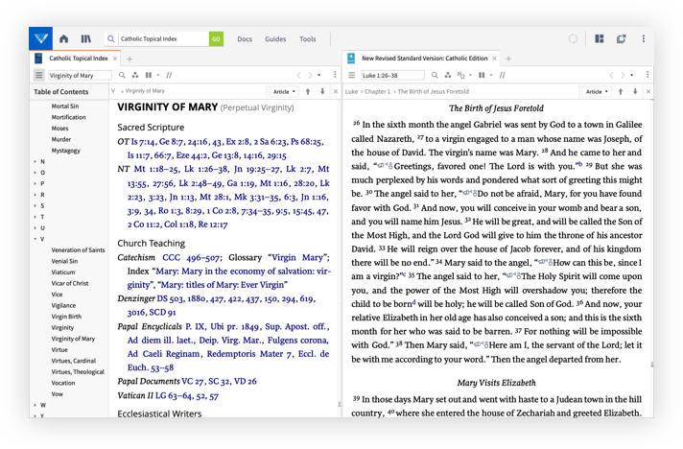Open the application kebab menu
Viewport: 683px width, 449px height.
tap(644, 38)
